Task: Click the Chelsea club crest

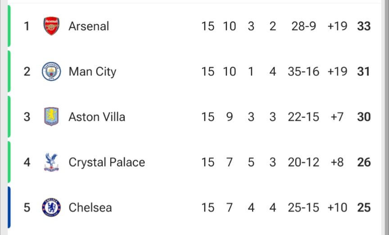Action: 51,208
